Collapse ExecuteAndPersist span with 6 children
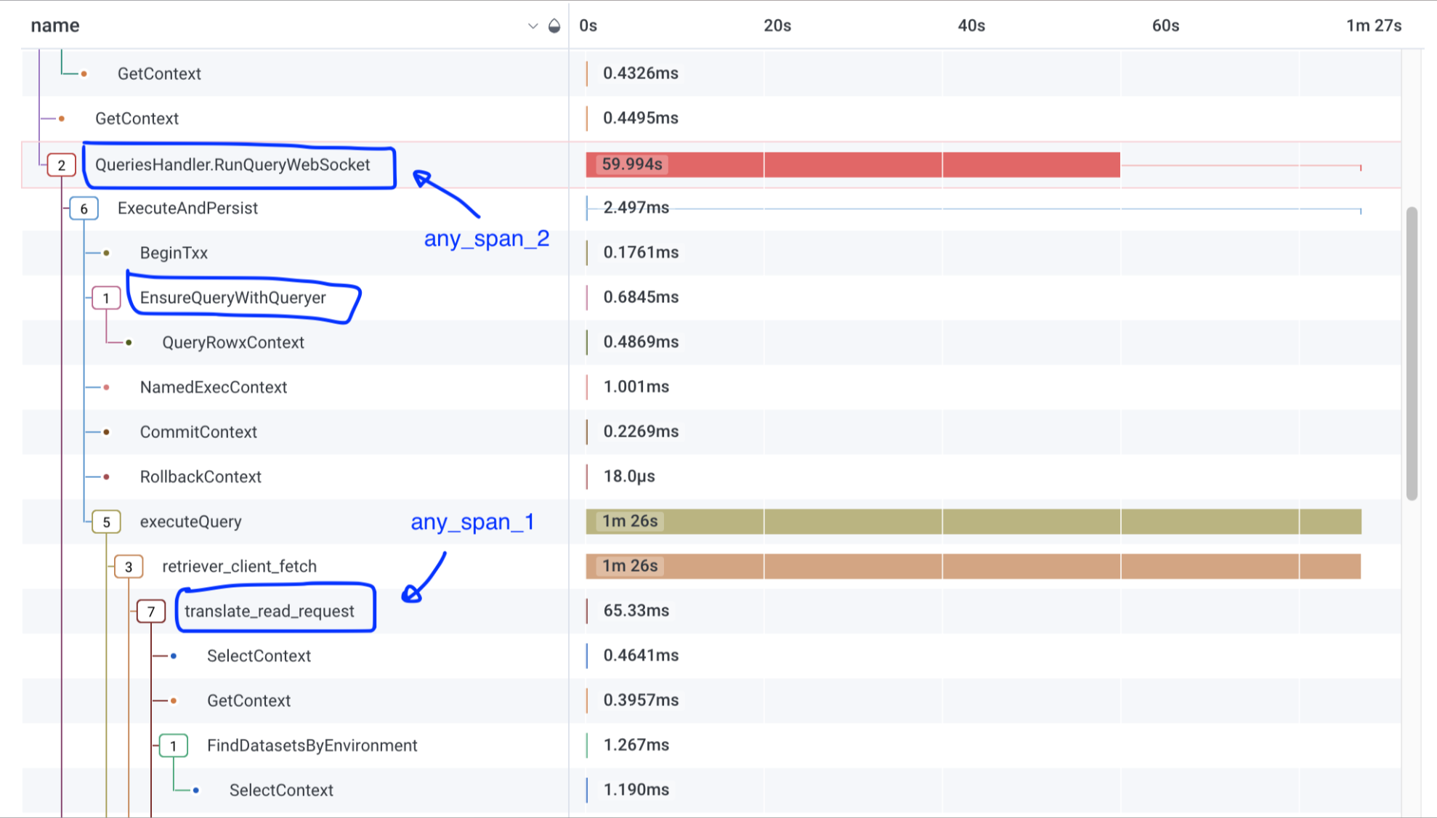Viewport: 1437px width, 818px height. point(84,208)
